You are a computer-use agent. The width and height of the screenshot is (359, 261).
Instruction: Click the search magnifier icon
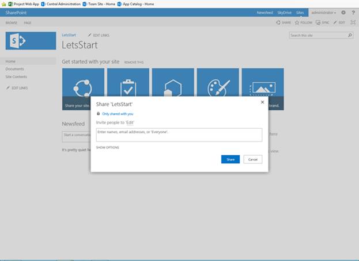[350, 35]
